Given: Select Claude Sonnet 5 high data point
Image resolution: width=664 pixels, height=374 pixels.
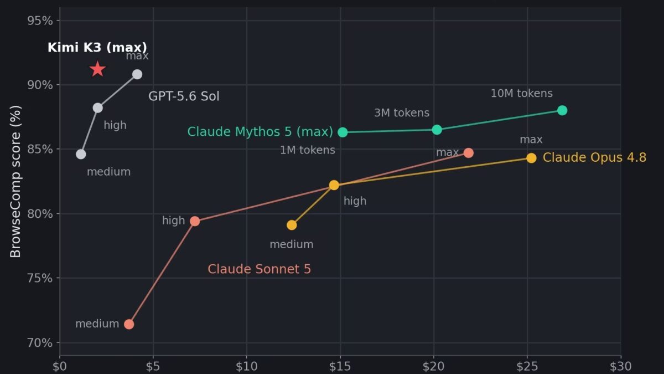Looking at the screenshot, I should 195,221.
